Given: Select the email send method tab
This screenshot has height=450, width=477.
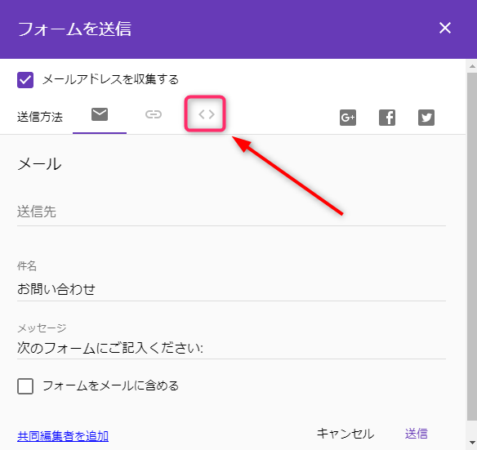Looking at the screenshot, I should pos(100,114).
